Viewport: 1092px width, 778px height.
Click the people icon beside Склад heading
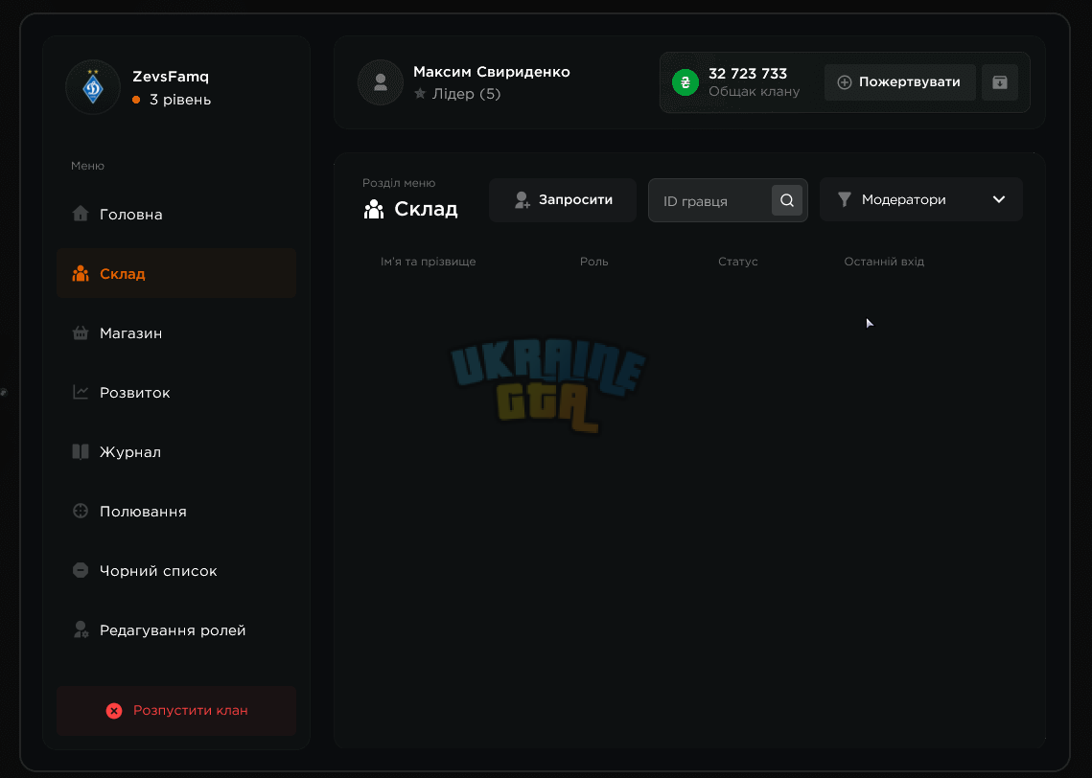click(x=374, y=209)
